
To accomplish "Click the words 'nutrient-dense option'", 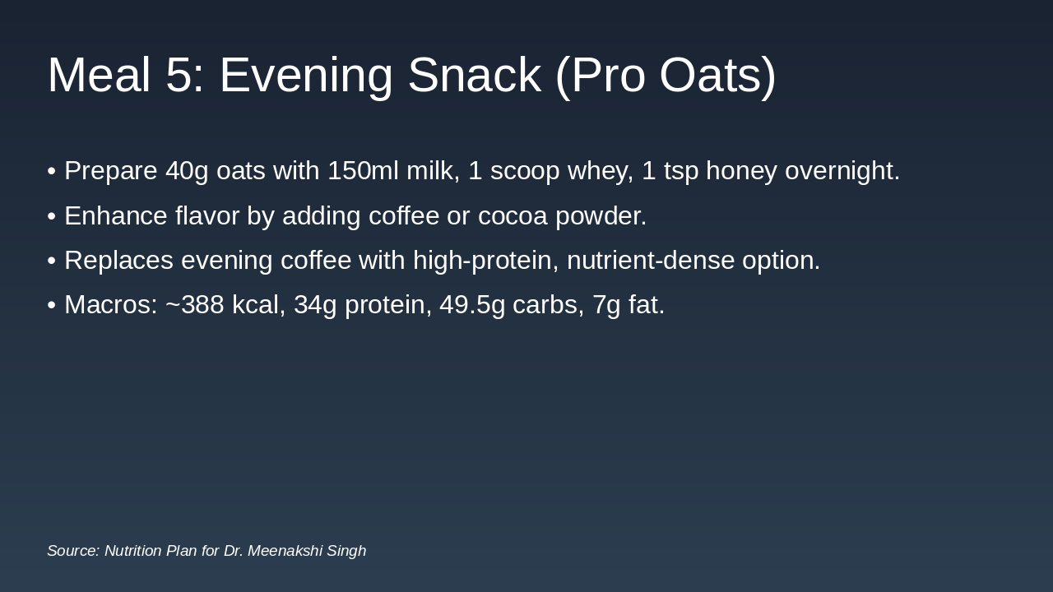I will coord(692,261).
